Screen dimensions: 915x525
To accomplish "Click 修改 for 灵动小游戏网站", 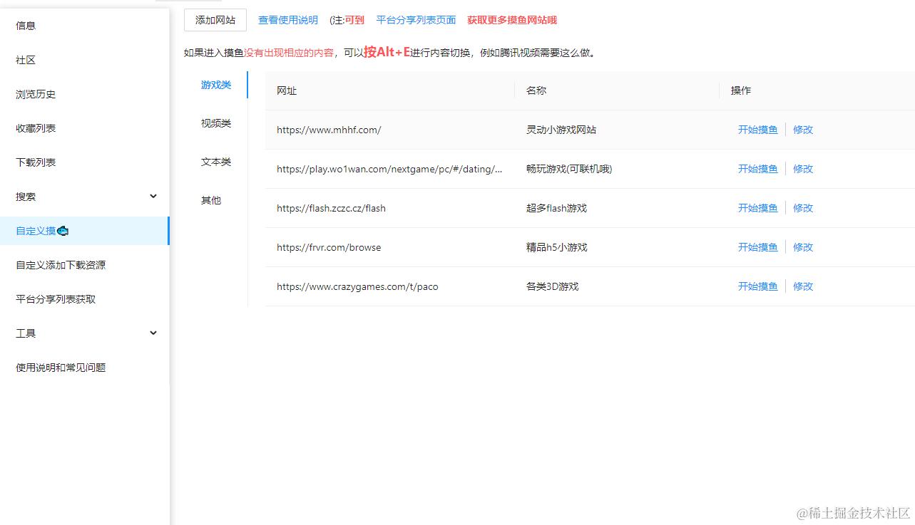I will (803, 130).
